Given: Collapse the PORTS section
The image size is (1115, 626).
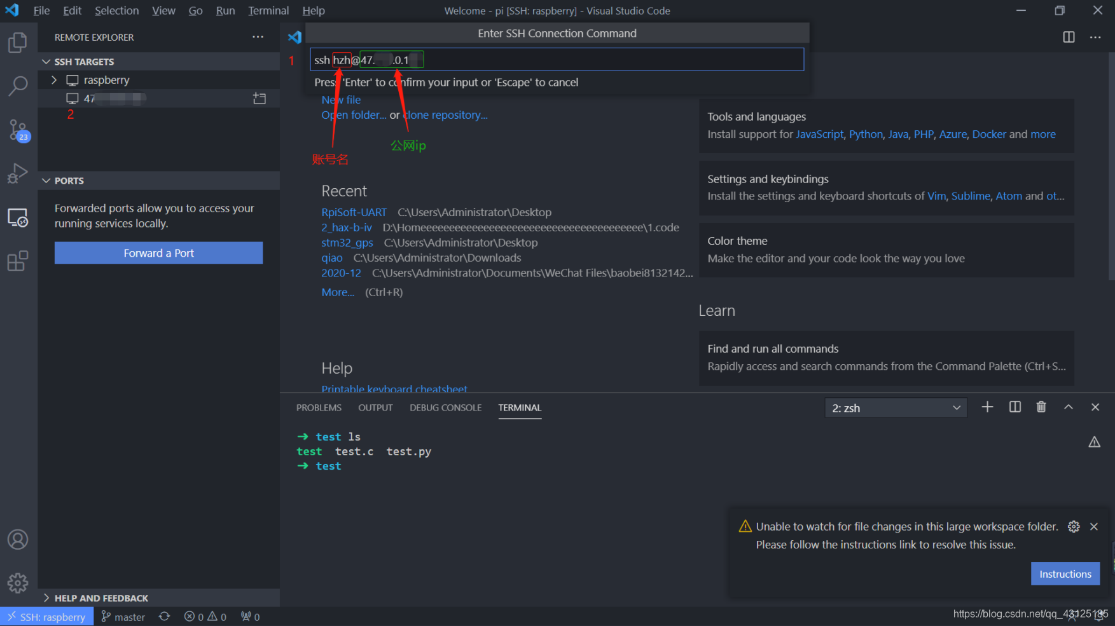Looking at the screenshot, I should tap(159, 180).
